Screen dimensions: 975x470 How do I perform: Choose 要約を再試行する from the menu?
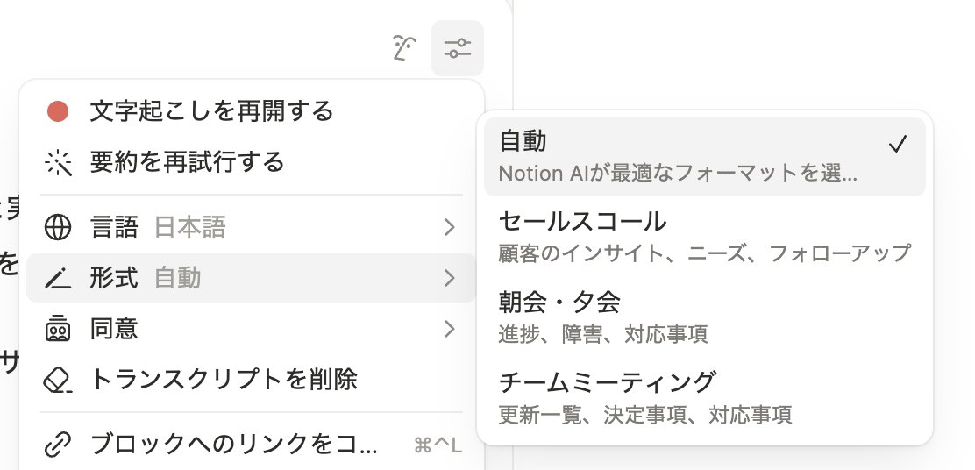(x=252, y=163)
